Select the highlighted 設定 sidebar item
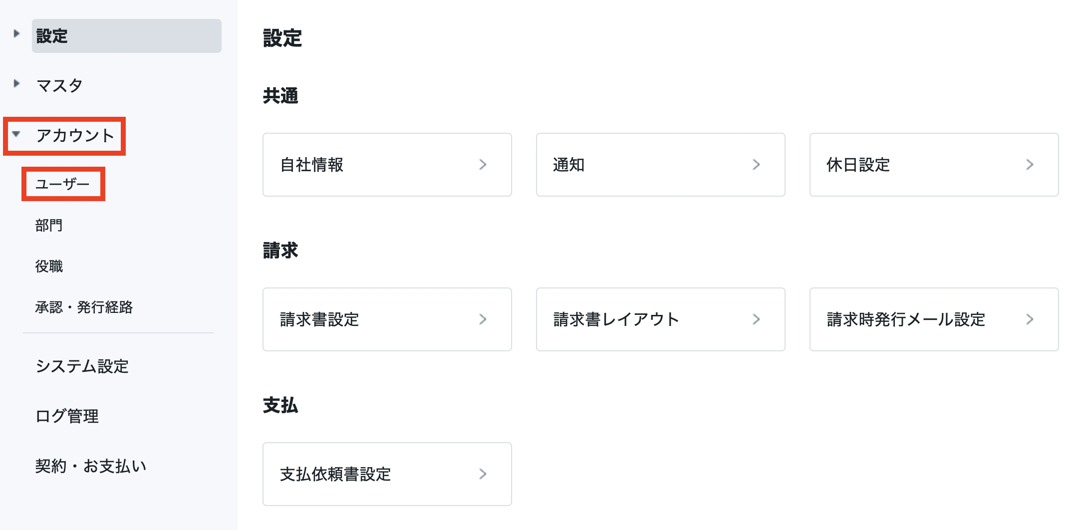The height and width of the screenshot is (530, 1083). tap(126, 36)
